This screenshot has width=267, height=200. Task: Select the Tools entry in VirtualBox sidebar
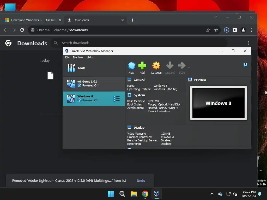(94, 68)
